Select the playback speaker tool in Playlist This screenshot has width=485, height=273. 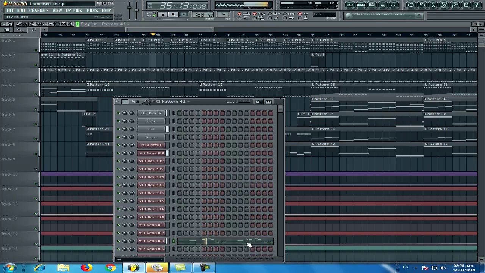pos(70,24)
